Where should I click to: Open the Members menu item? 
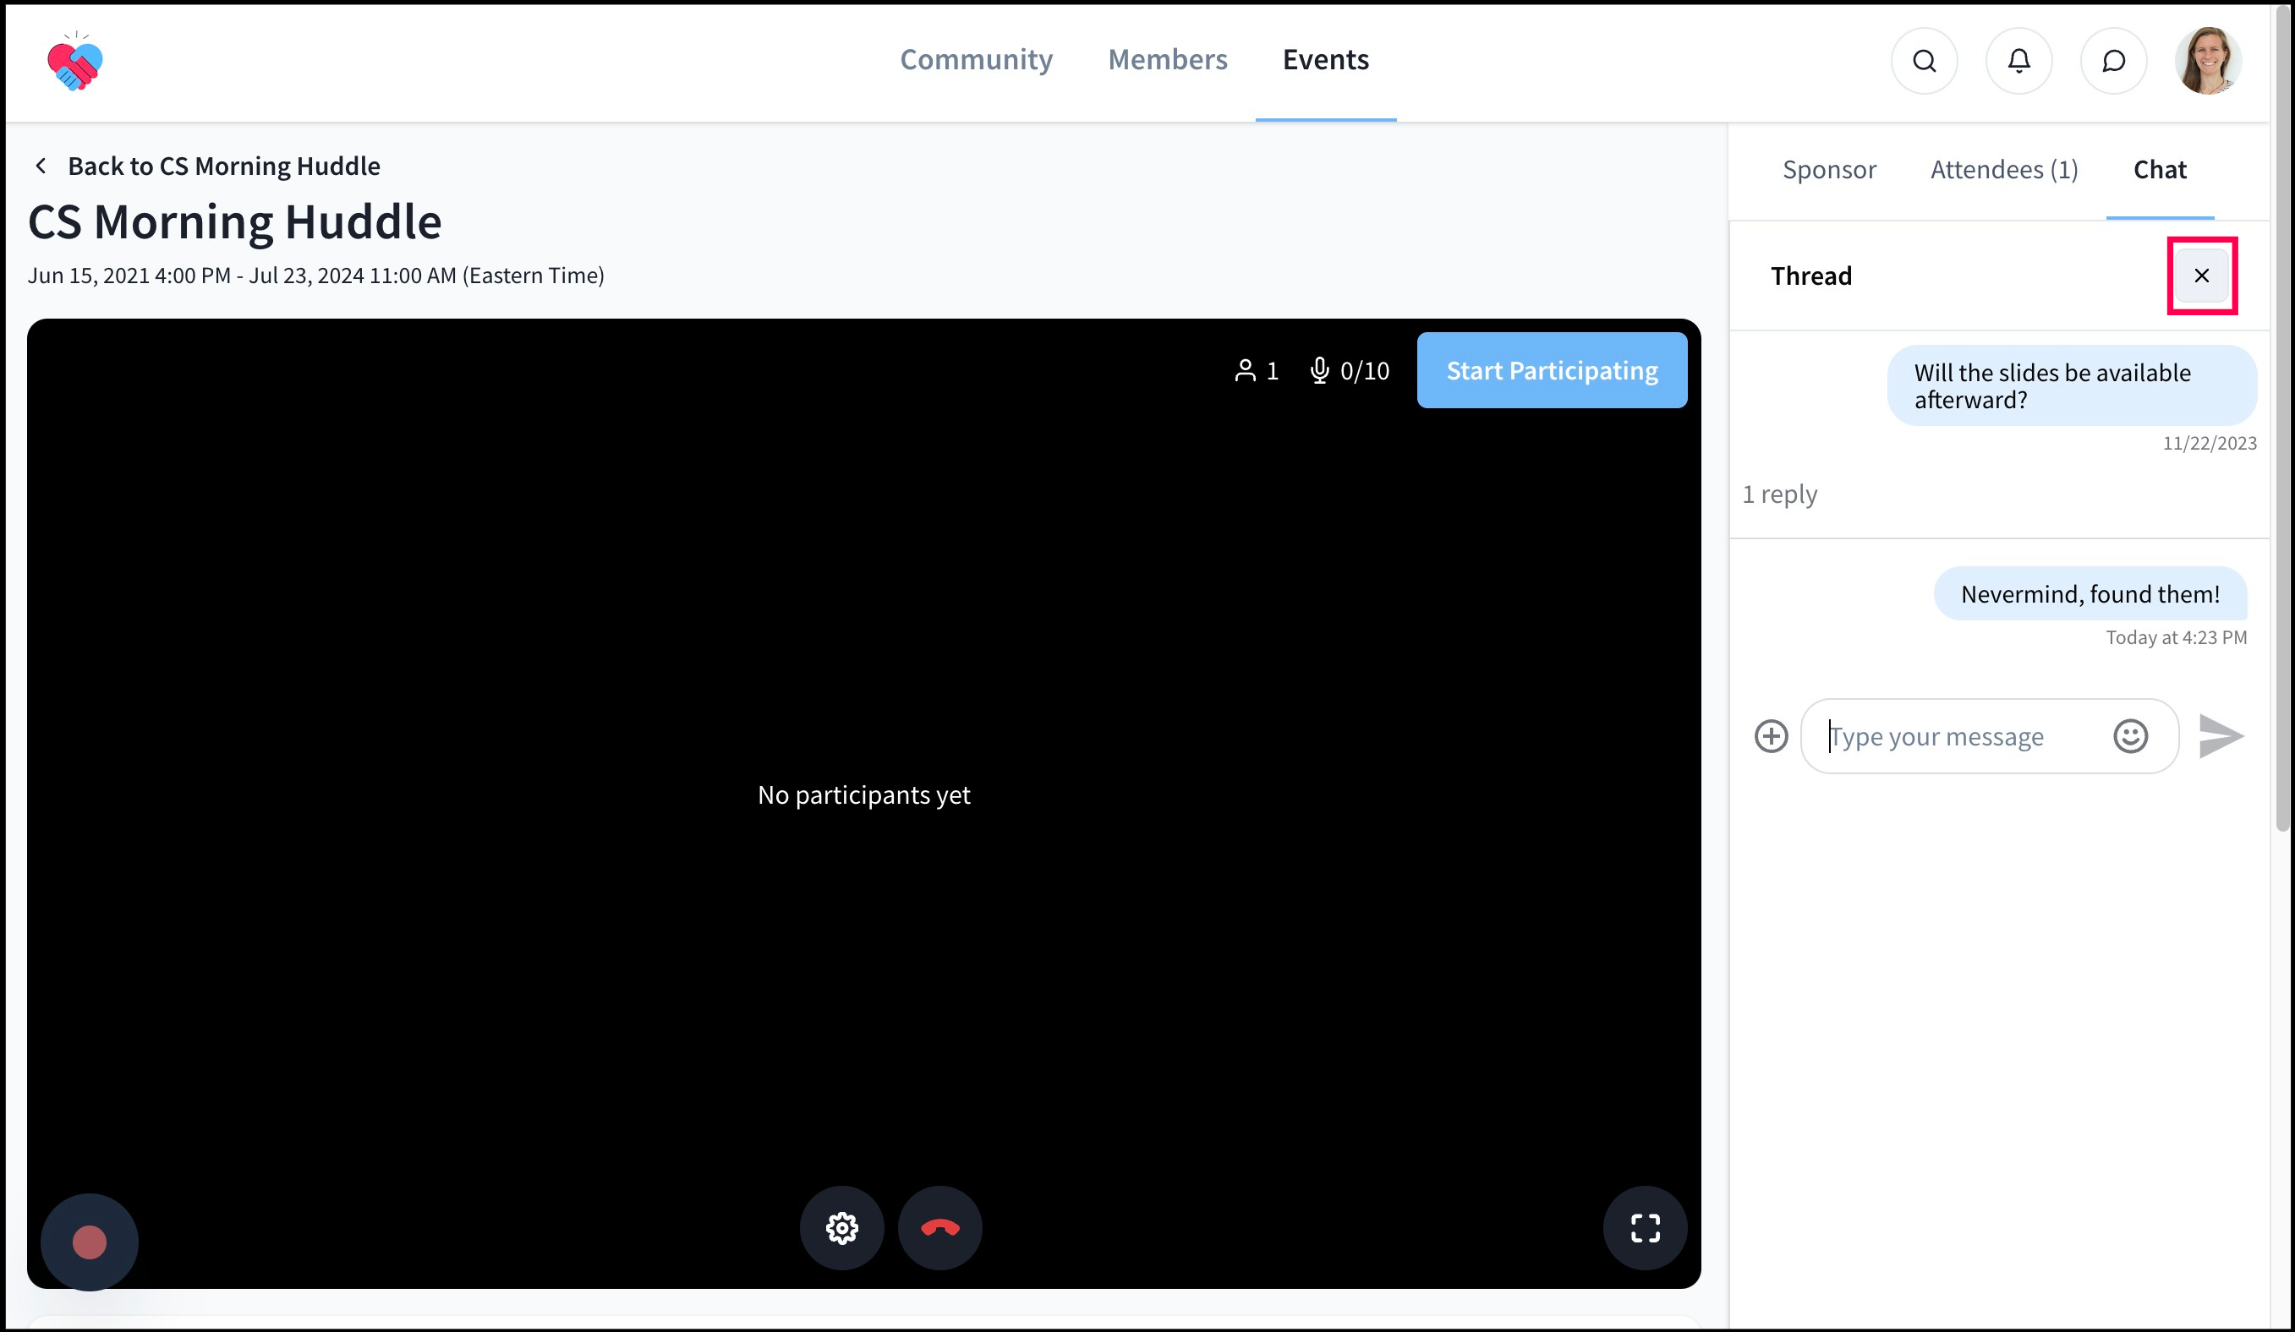pyautogui.click(x=1168, y=60)
